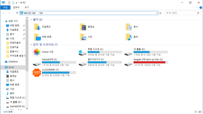Collapse the 폴더 (6) group
203x114 pixels.
tap(31, 19)
